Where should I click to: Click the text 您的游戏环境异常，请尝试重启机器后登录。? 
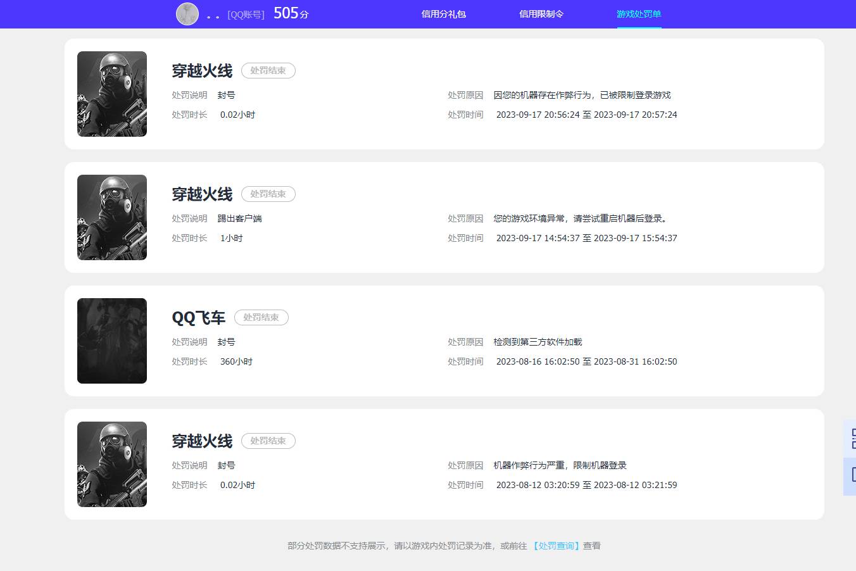[x=582, y=218]
